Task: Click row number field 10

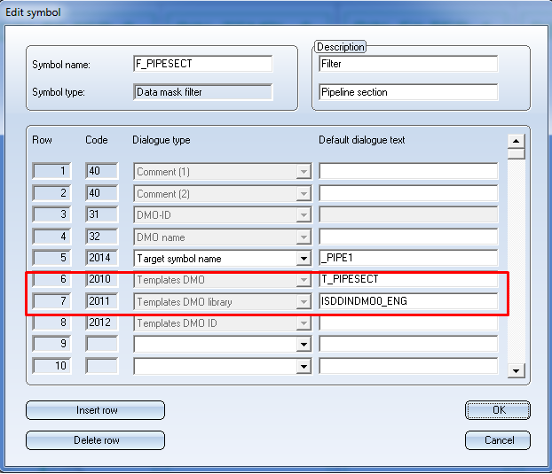Action: tap(51, 366)
